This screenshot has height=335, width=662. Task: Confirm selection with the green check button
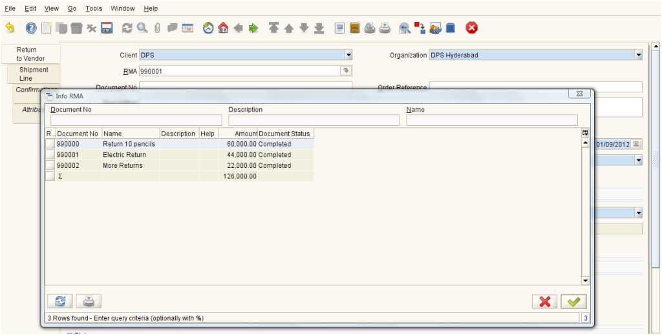[574, 301]
